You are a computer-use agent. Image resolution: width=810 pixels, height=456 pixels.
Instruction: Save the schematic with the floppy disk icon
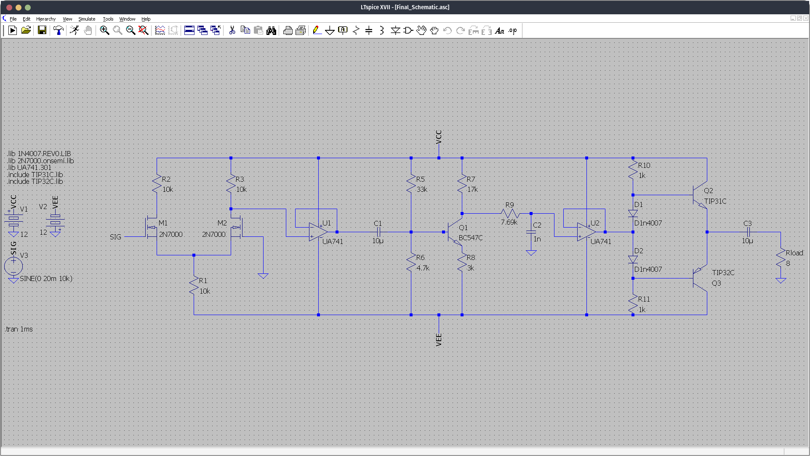[42, 30]
